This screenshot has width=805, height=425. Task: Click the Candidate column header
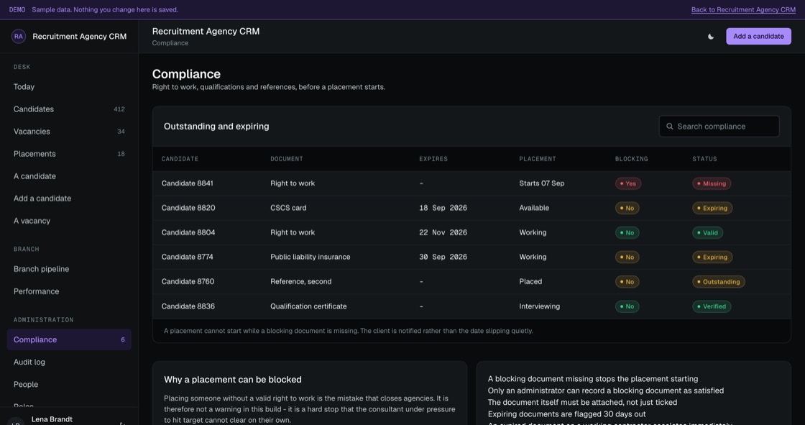[x=180, y=159]
